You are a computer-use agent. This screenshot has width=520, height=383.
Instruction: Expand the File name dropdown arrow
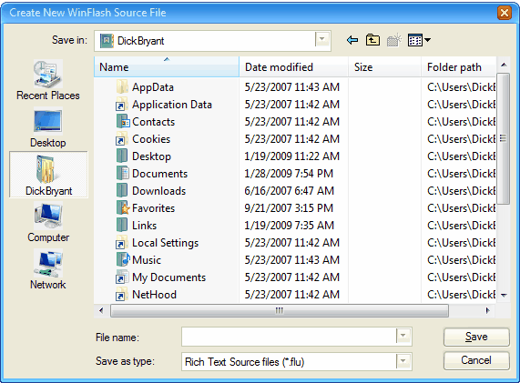click(403, 336)
